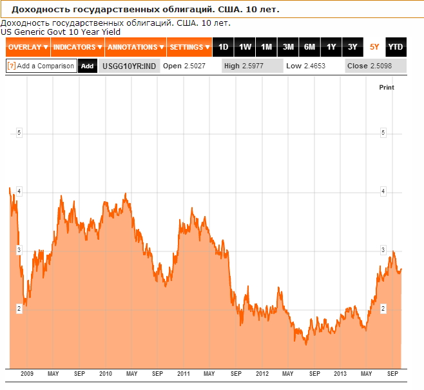The height and width of the screenshot is (390, 424).
Task: Show the 3Y chart range
Action: click(352, 47)
